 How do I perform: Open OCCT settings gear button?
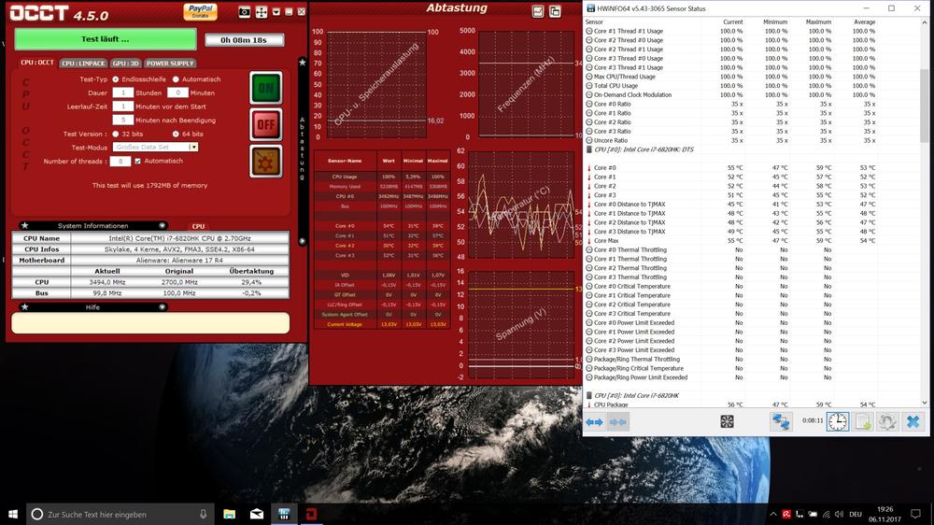[x=265, y=160]
